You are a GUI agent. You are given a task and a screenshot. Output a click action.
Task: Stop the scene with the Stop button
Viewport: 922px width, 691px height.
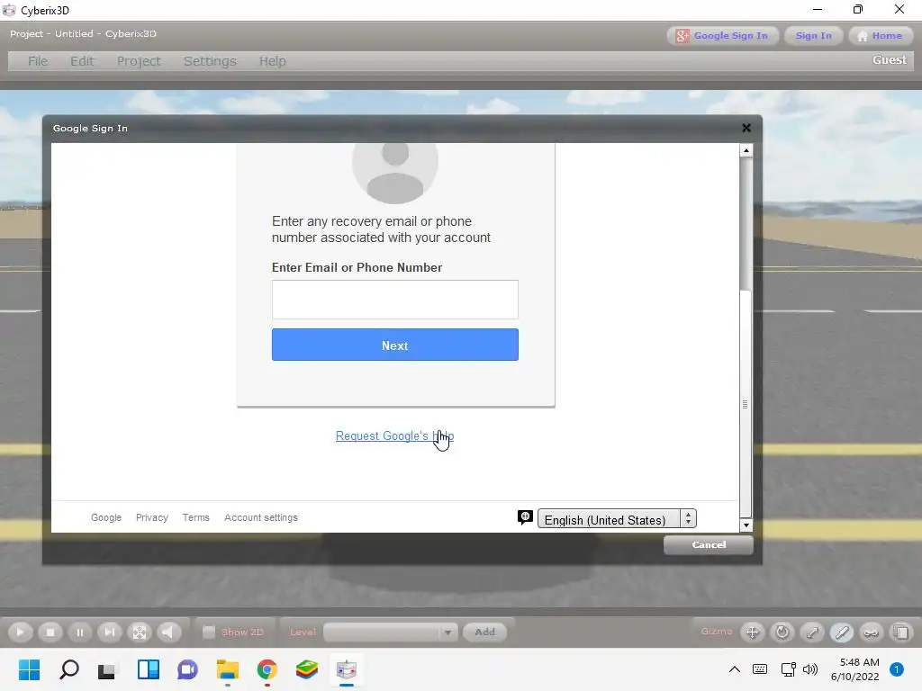coord(50,633)
